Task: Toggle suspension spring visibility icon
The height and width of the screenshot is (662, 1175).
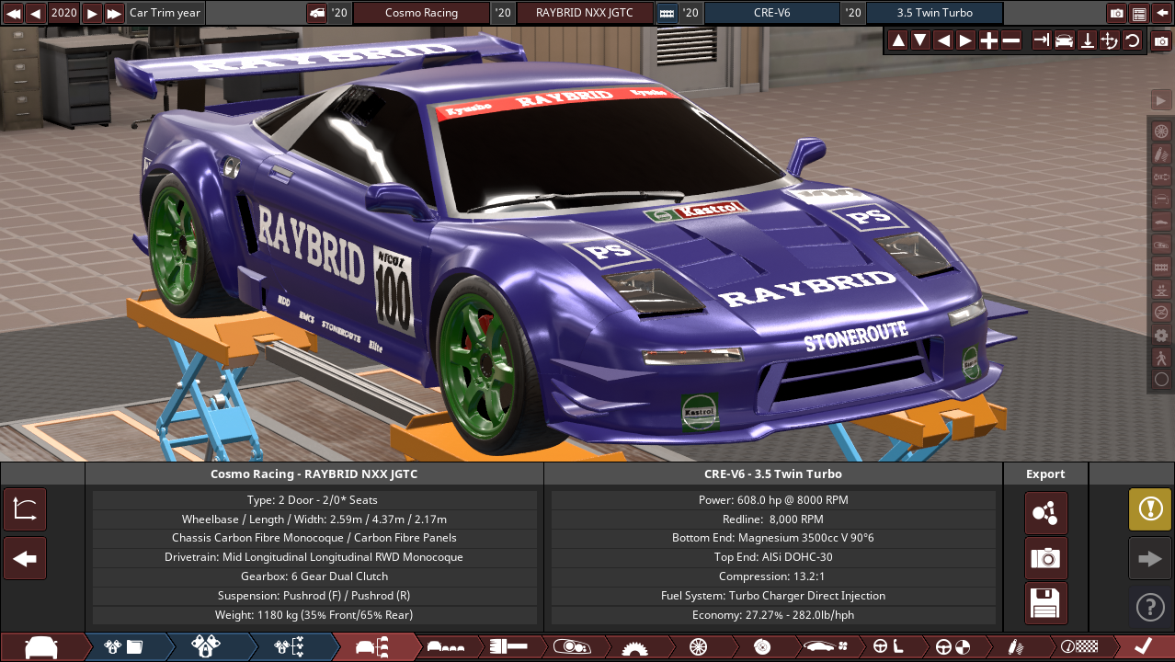Action: (x=1161, y=154)
